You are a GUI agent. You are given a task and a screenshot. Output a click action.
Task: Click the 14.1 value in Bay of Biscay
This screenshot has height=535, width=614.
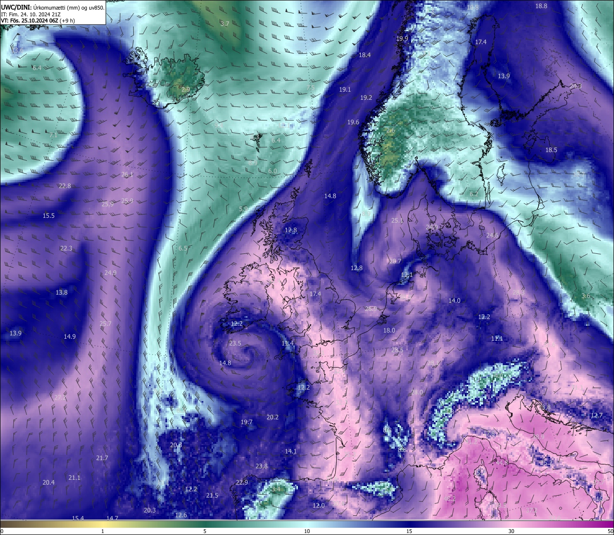(291, 451)
